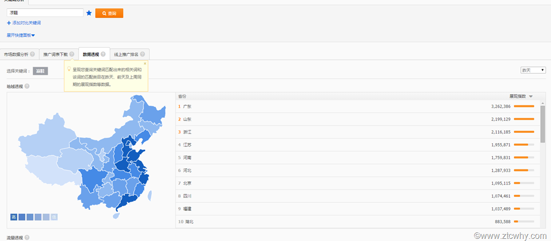Image resolution: width=551 pixels, height=241 pixels.
Task: Click help icon beside 市场数据分析 tab
Action: point(32,54)
